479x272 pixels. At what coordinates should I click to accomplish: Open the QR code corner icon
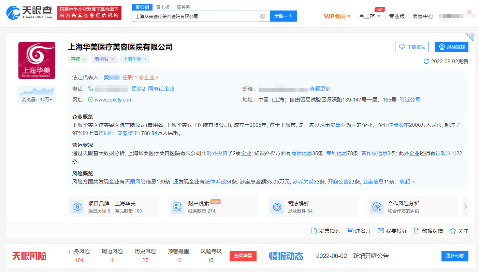[x=470, y=38]
